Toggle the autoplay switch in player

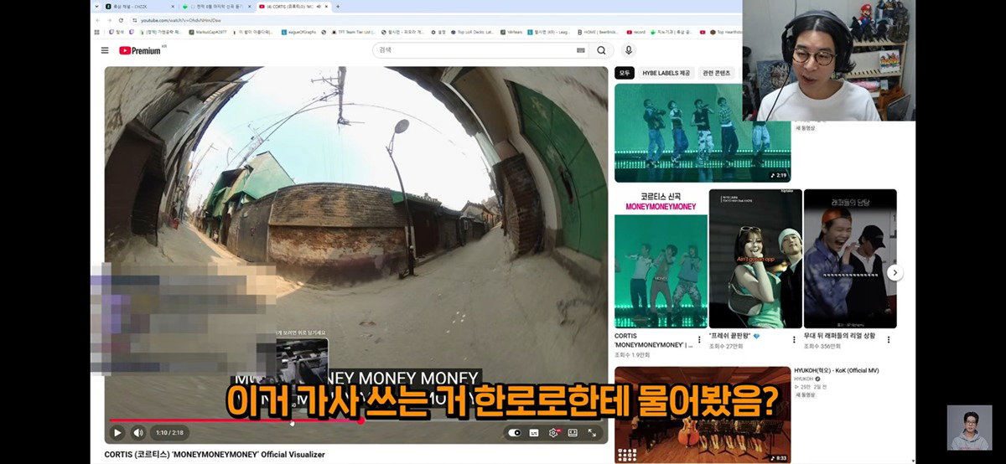(x=515, y=433)
